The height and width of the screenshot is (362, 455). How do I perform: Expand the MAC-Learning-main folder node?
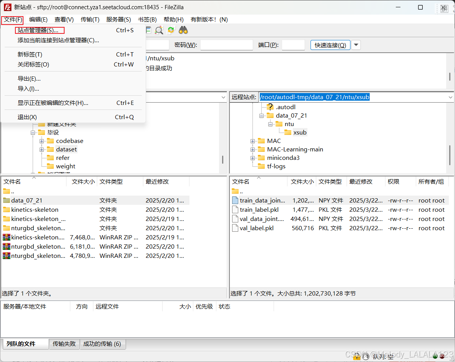[253, 149]
